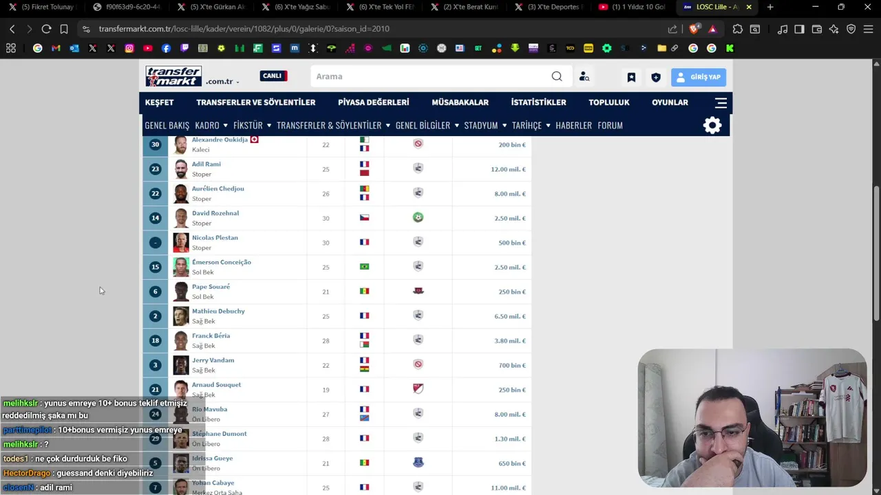Viewport: 881px width, 495px height.
Task: Expand the FİKSTÜR dropdown menu
Action: click(x=268, y=125)
